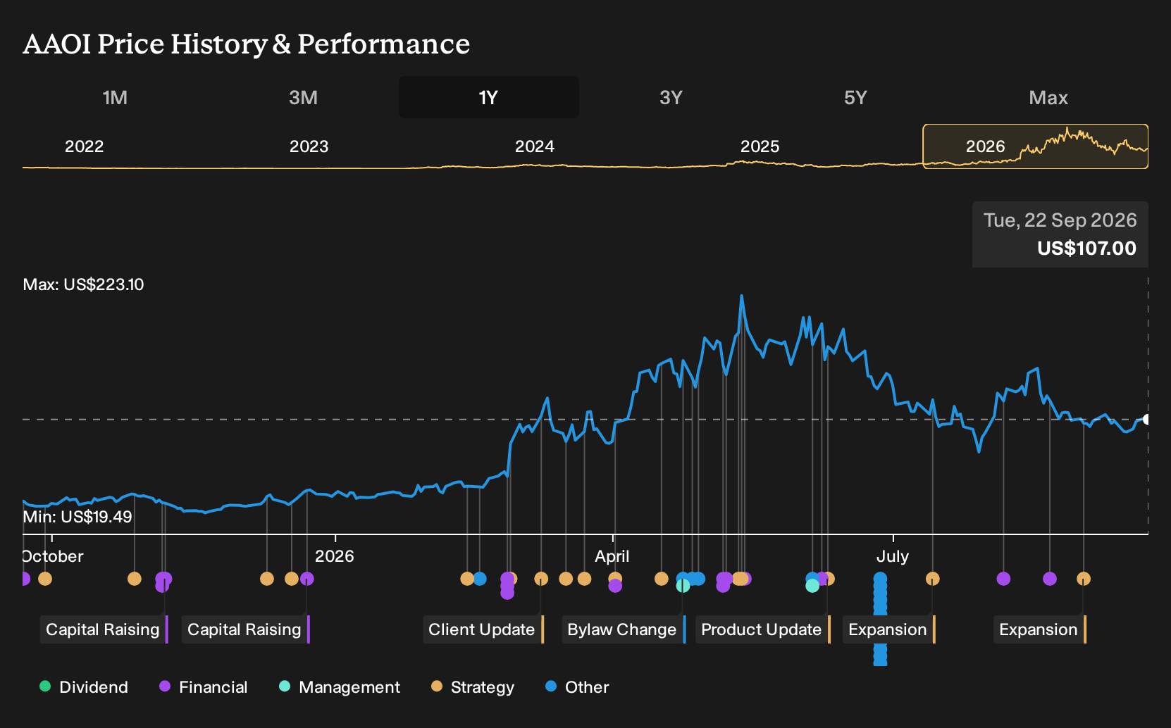Switch to the 1M time range

coord(115,97)
